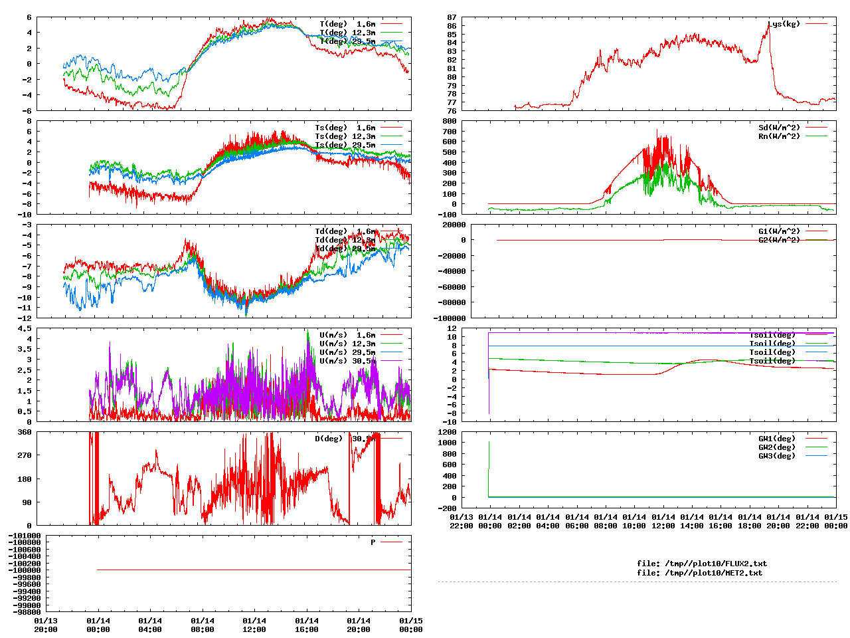Viewport: 850px width, 638px height.
Task: Click the "U(m/s) 1.6m" legend text
Action: [347, 335]
